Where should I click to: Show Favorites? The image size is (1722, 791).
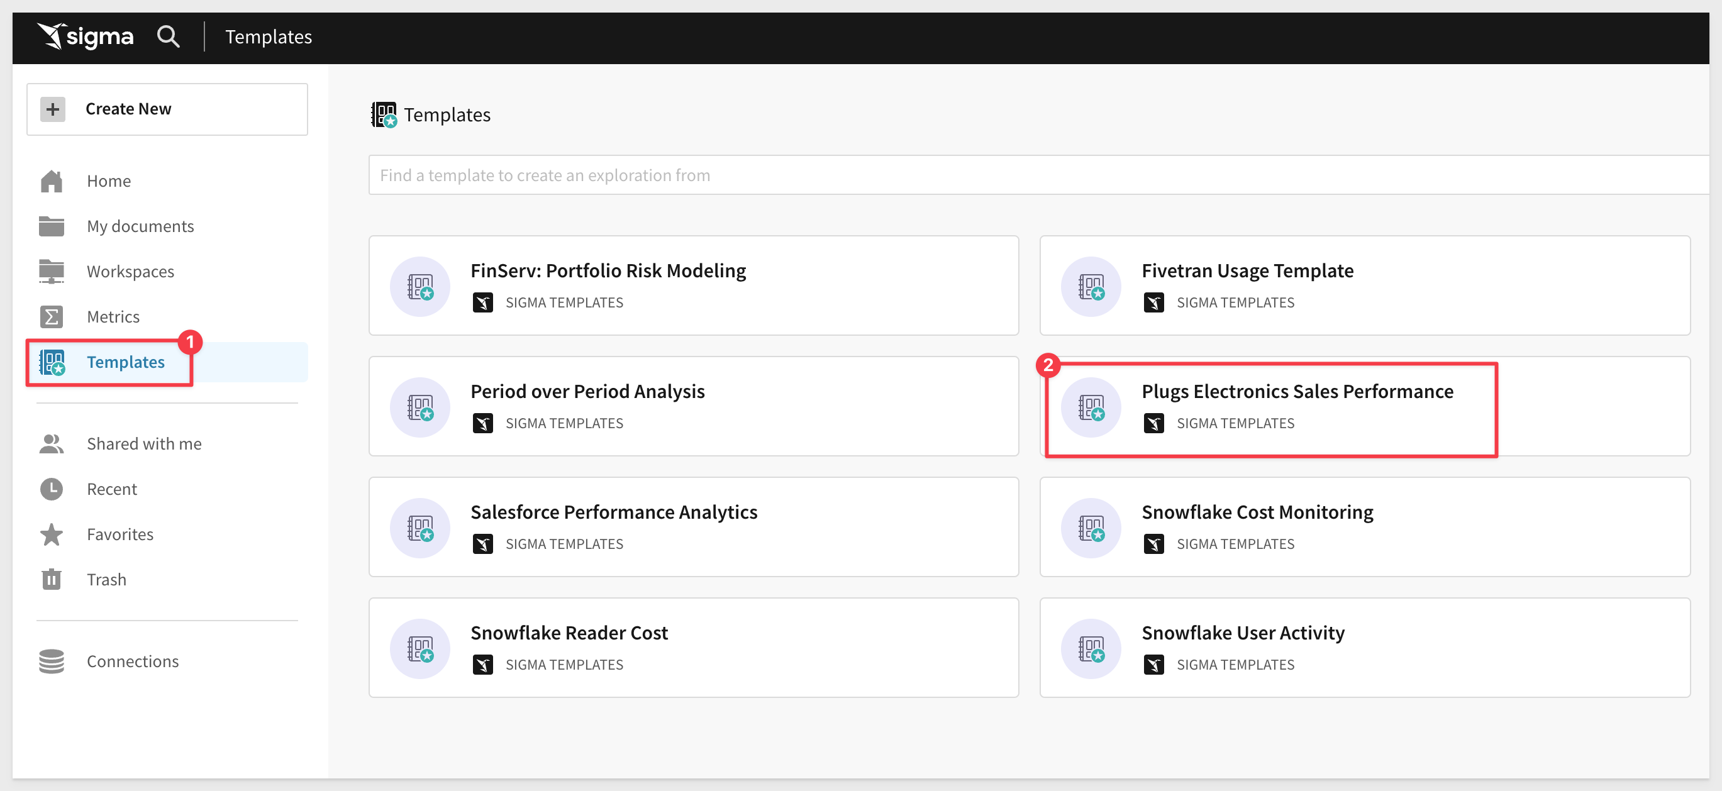(x=120, y=534)
